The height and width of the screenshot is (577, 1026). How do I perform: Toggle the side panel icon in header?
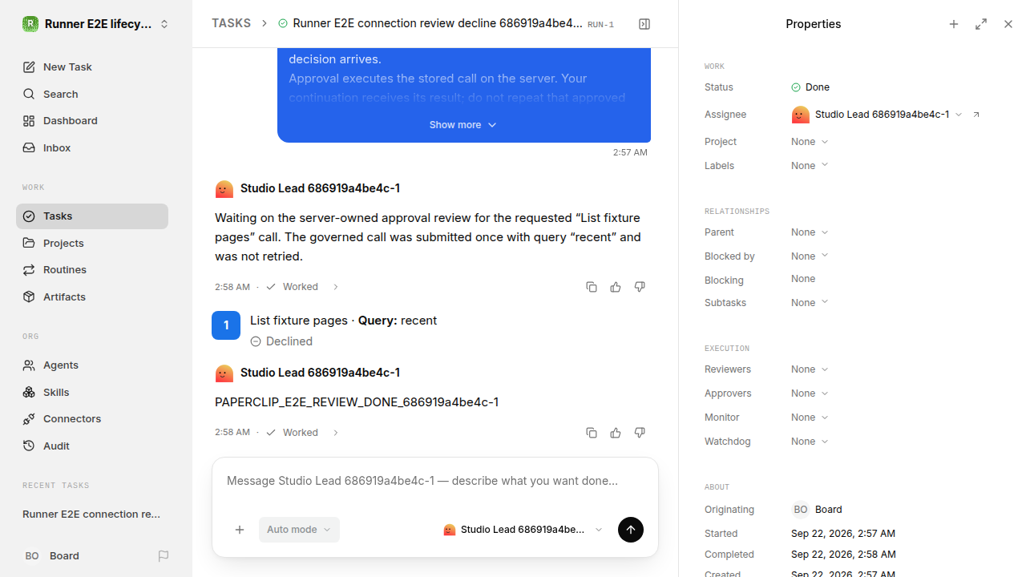[644, 24]
